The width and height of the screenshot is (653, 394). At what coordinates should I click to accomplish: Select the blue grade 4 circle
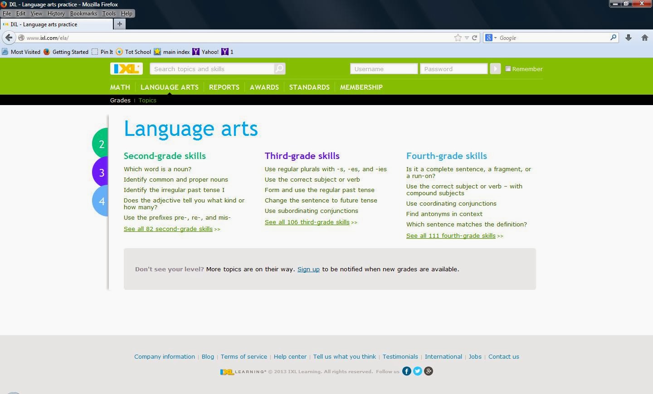(x=101, y=201)
